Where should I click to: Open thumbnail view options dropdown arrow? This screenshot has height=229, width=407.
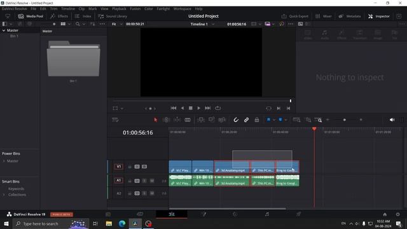click(x=69, y=24)
